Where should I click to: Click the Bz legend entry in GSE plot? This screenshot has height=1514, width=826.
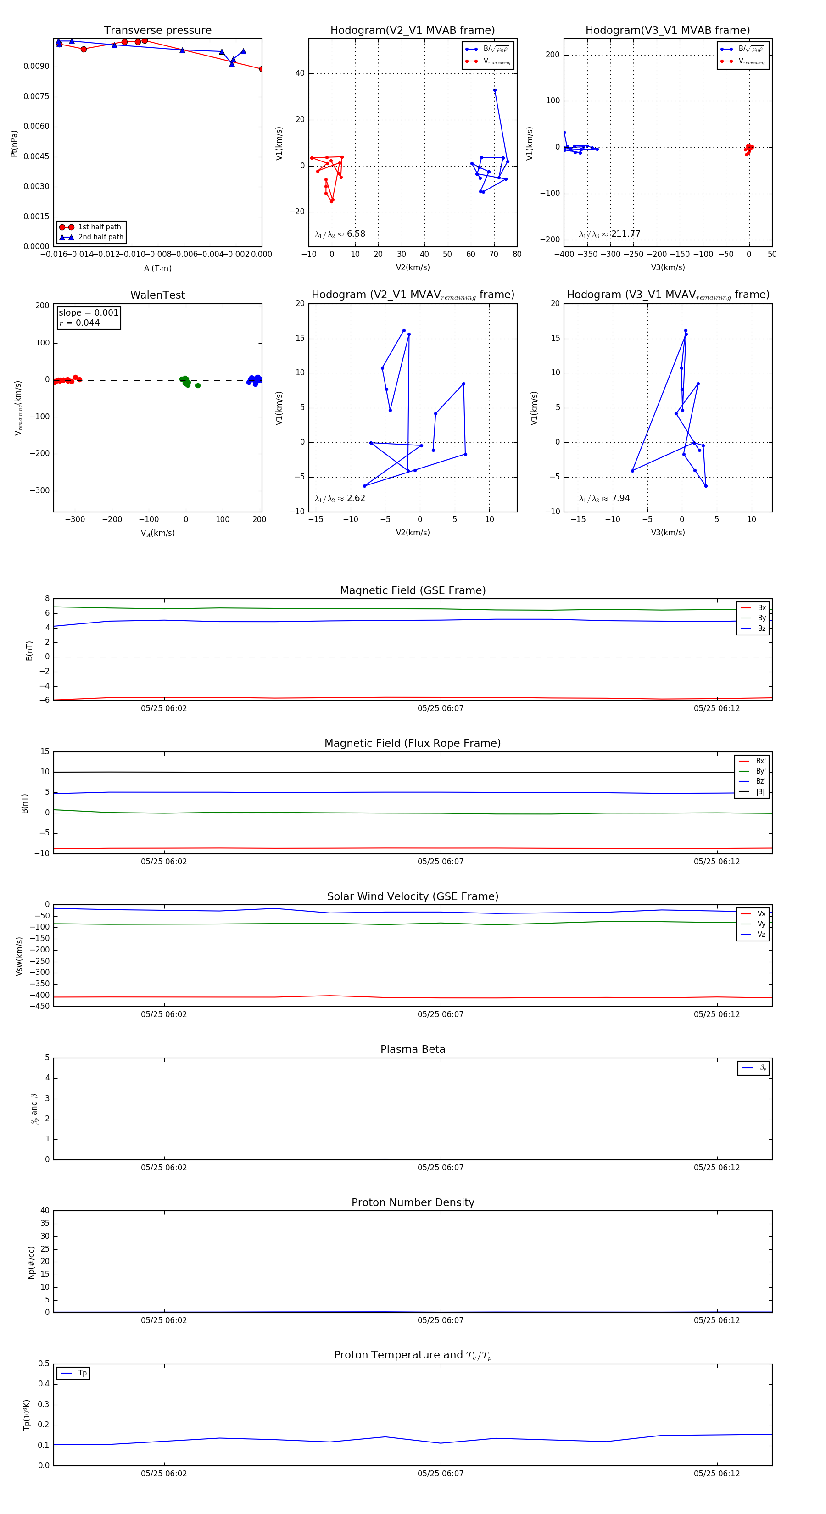(753, 628)
